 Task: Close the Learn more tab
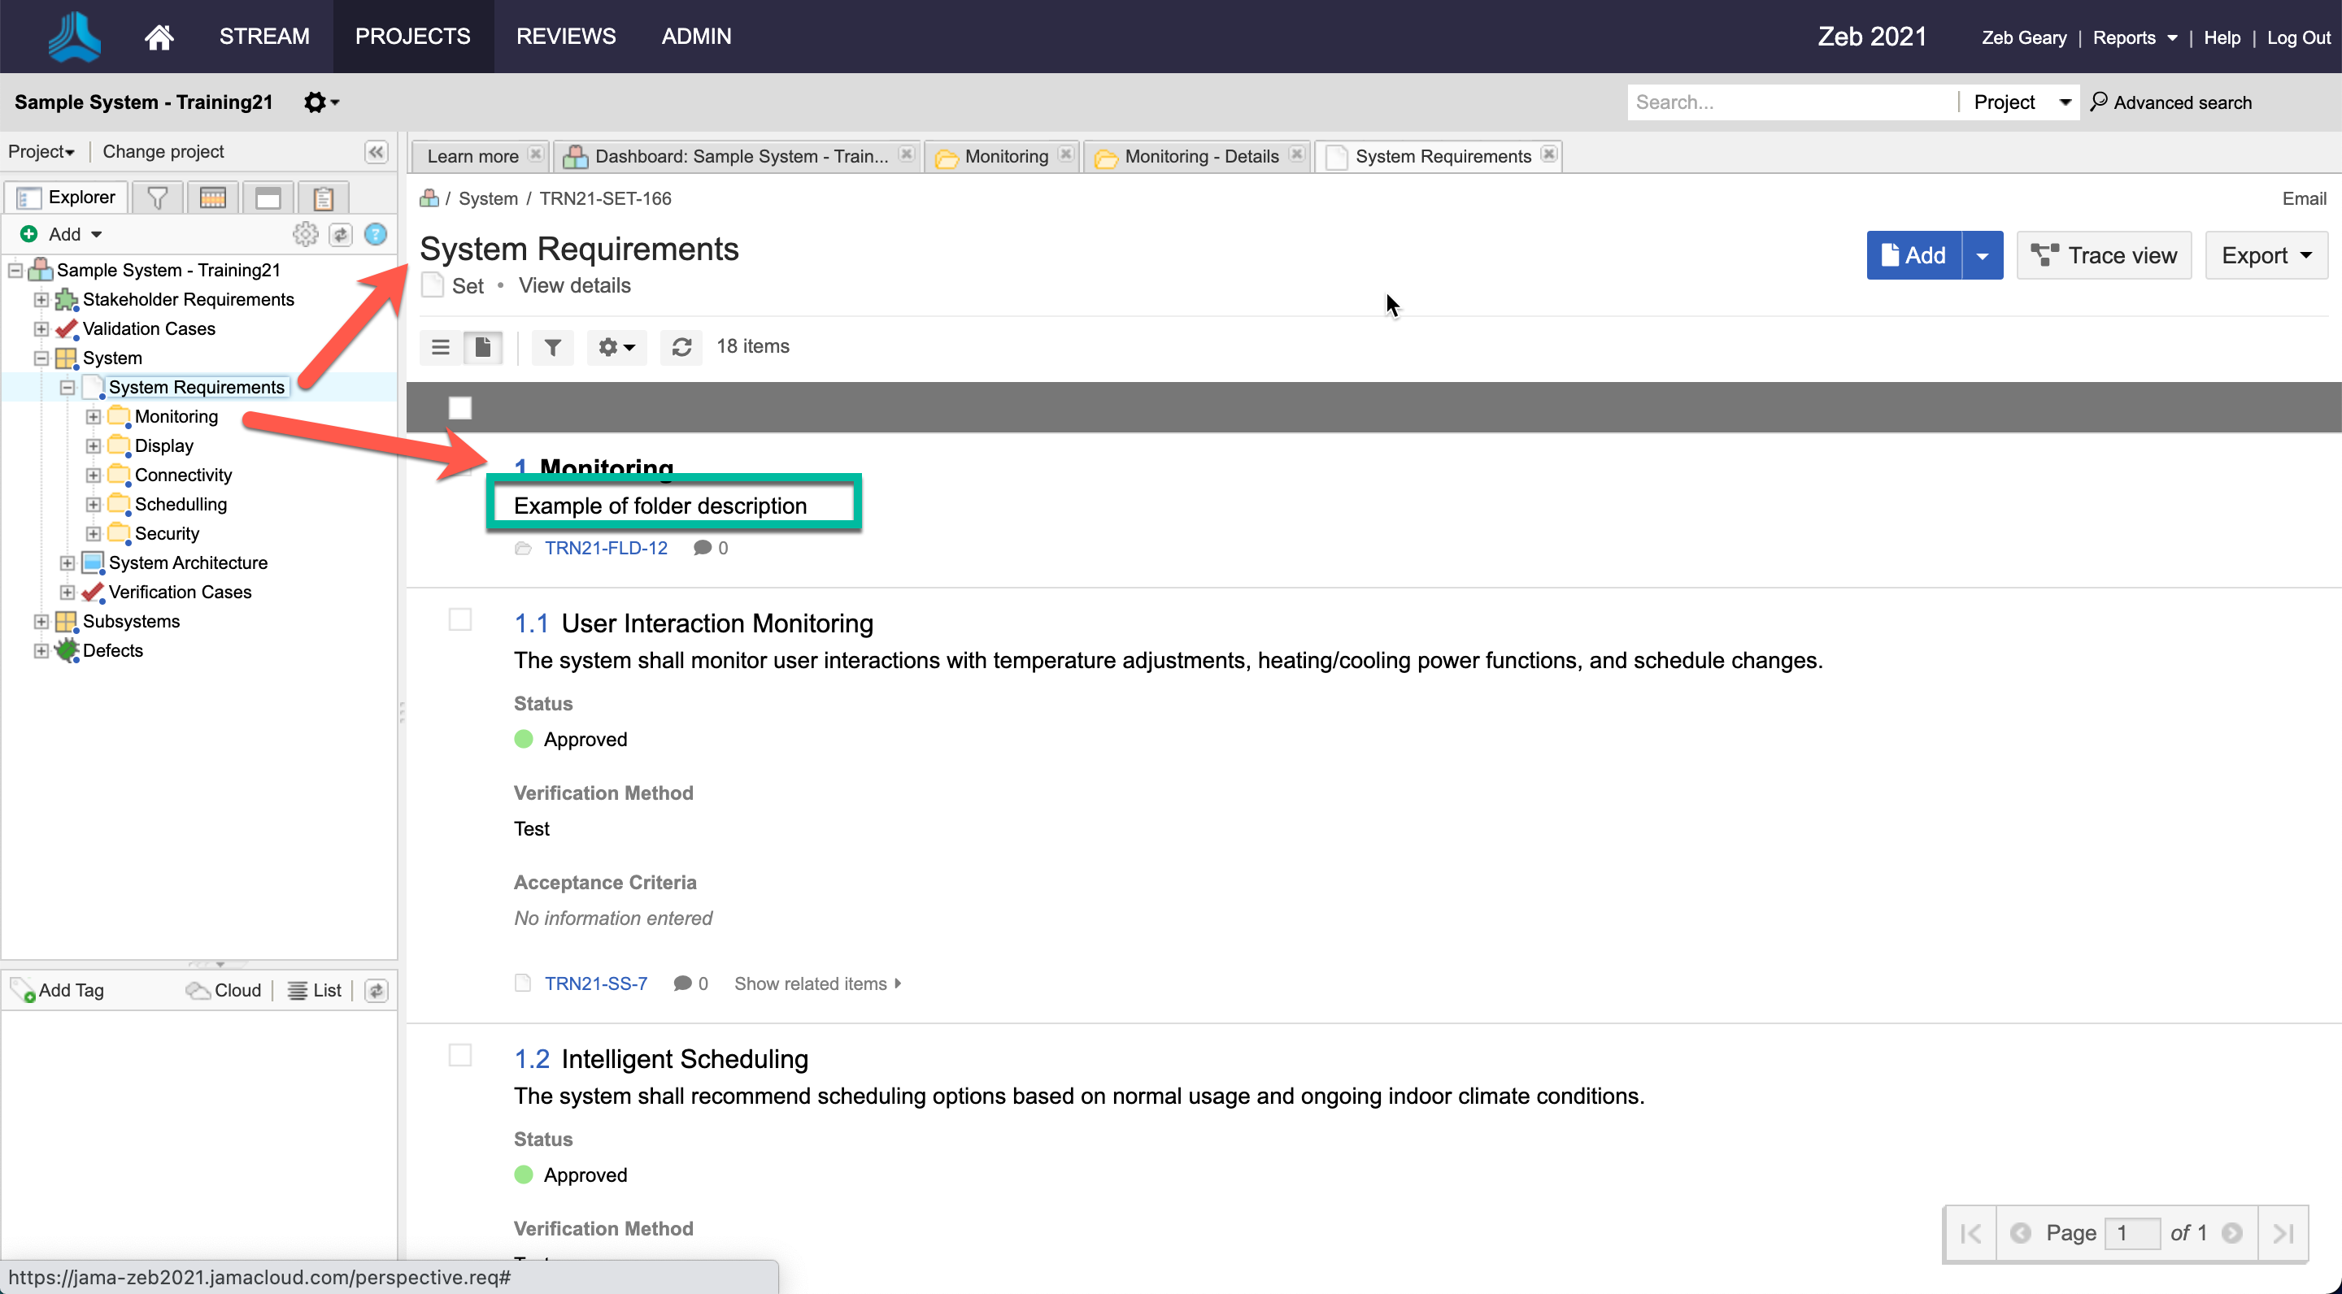point(536,154)
